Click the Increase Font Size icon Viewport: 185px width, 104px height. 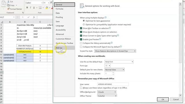tap(51, 3)
